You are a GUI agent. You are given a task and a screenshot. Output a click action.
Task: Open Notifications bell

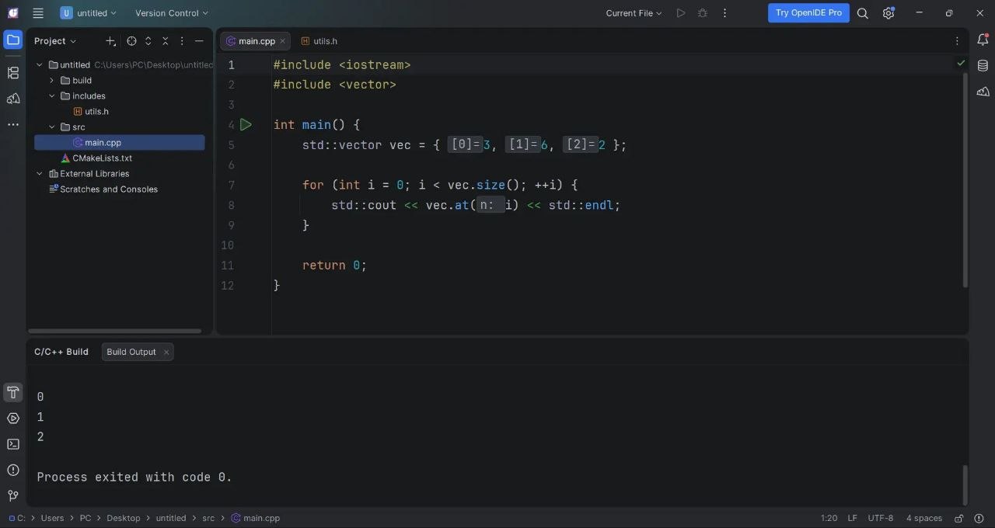coord(983,40)
